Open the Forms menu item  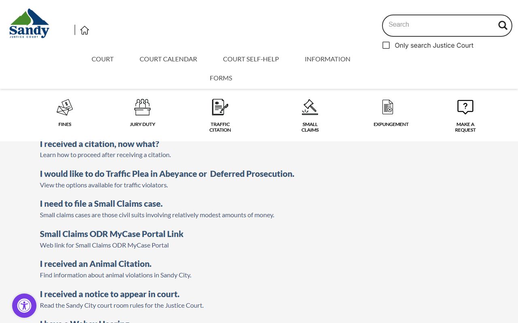tap(221, 78)
